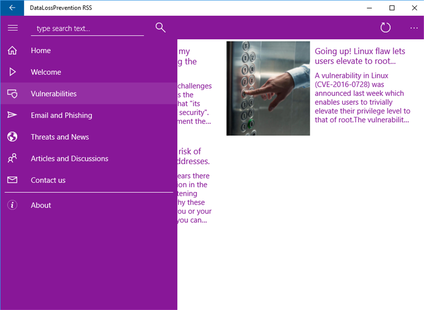Maximize the application window
The height and width of the screenshot is (310, 424).
(392, 8)
